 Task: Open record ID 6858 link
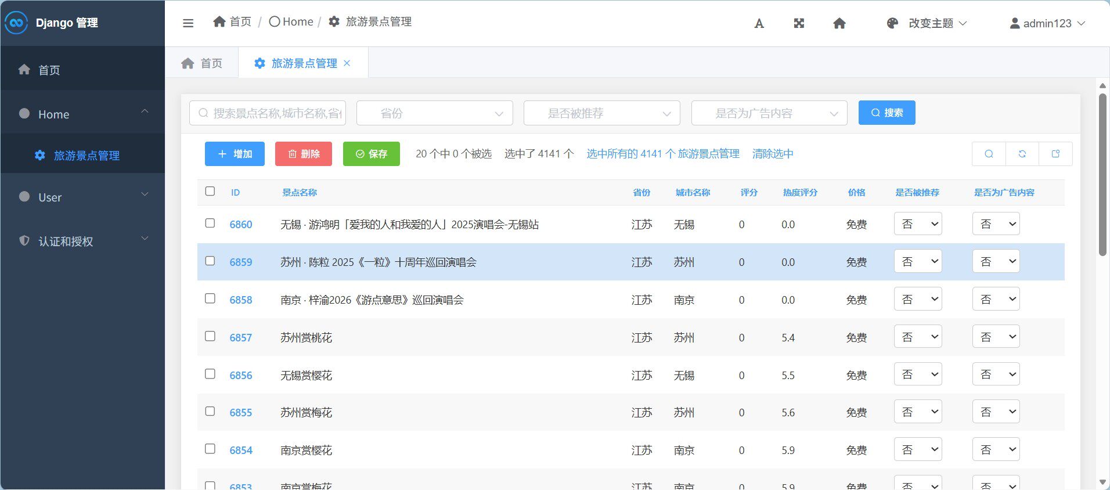pos(241,300)
